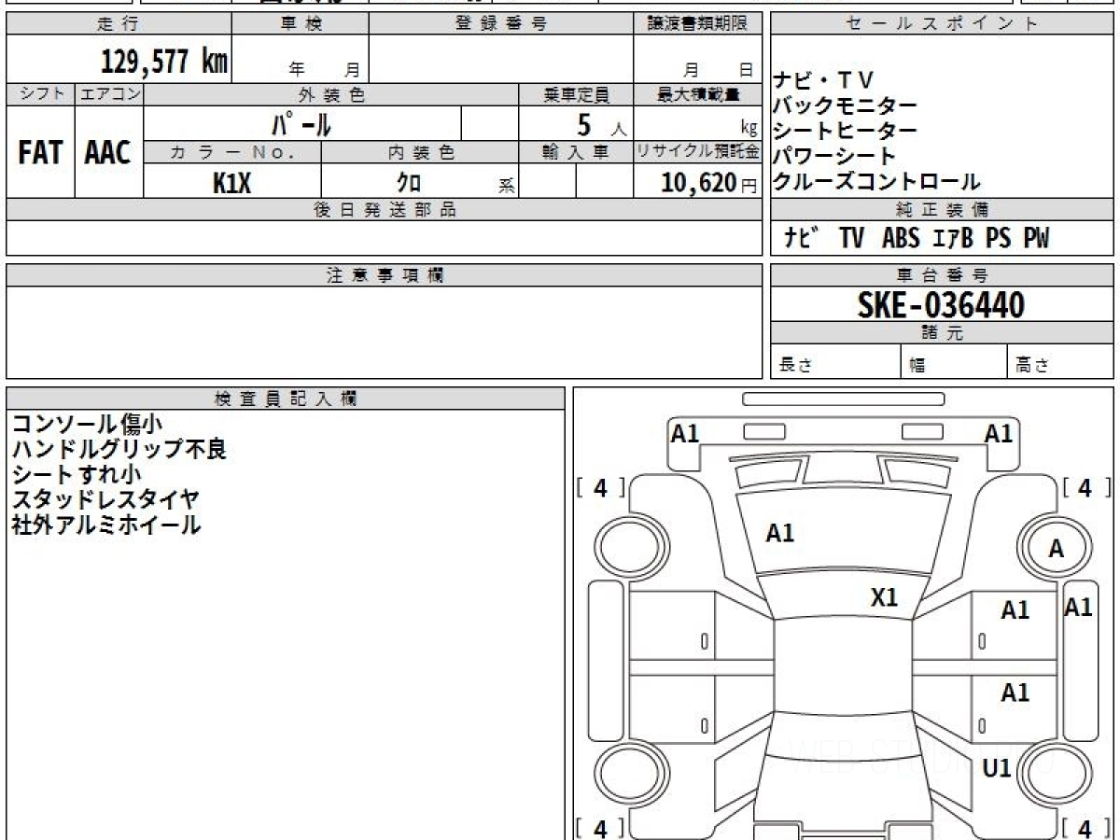Image resolution: width=1120 pixels, height=840 pixels.
Task: Click the 幅 dimension label
Action: tap(917, 367)
